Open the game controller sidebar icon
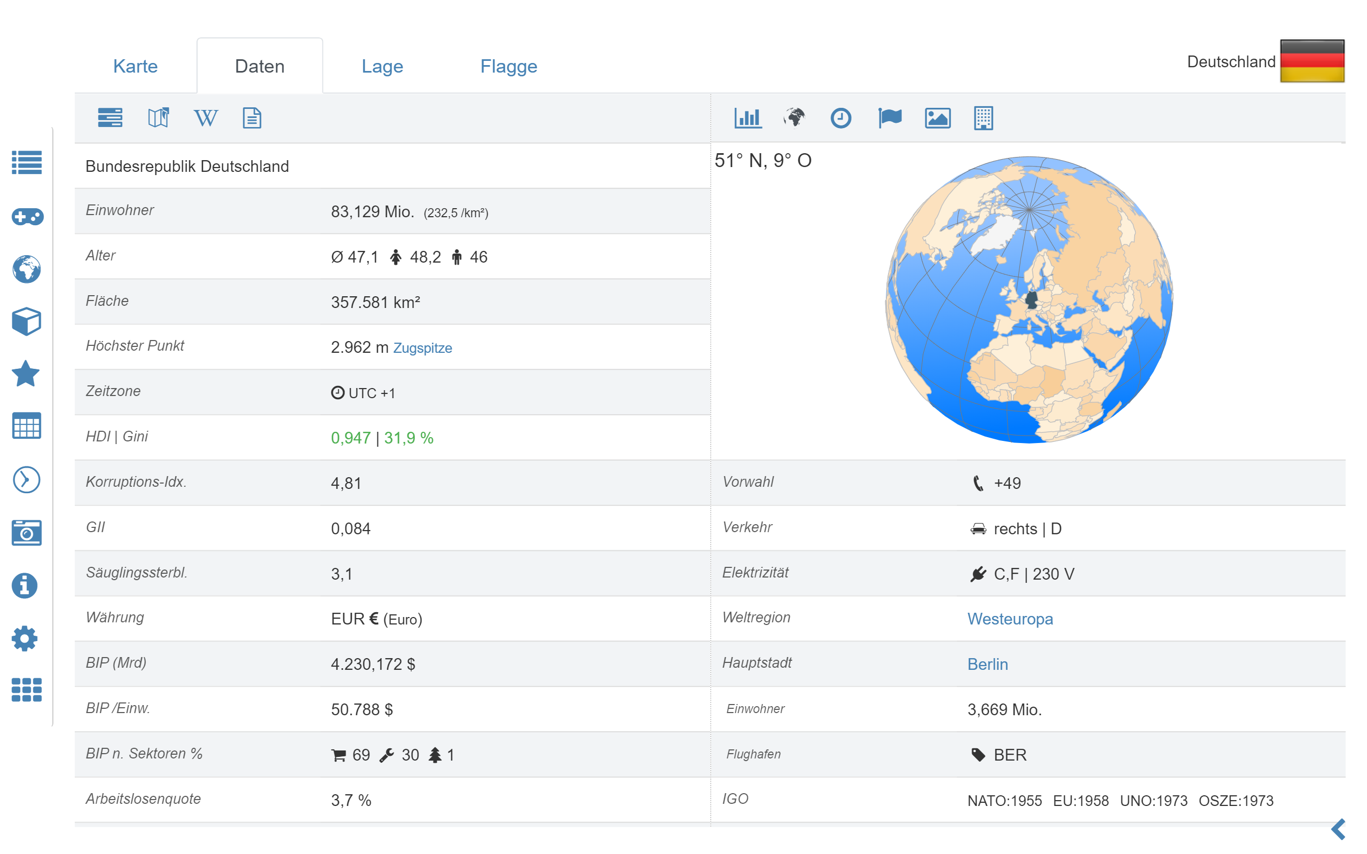 (x=27, y=216)
